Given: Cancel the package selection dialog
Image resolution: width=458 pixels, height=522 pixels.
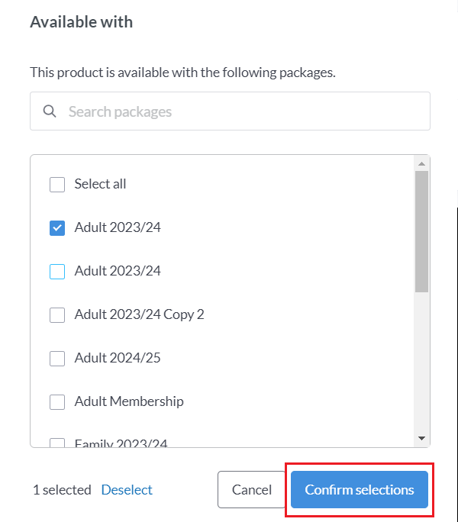Looking at the screenshot, I should click(252, 490).
